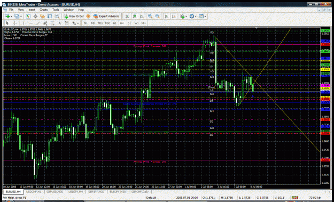
Task: Open the Templates icon
Action: [x=201, y=16]
